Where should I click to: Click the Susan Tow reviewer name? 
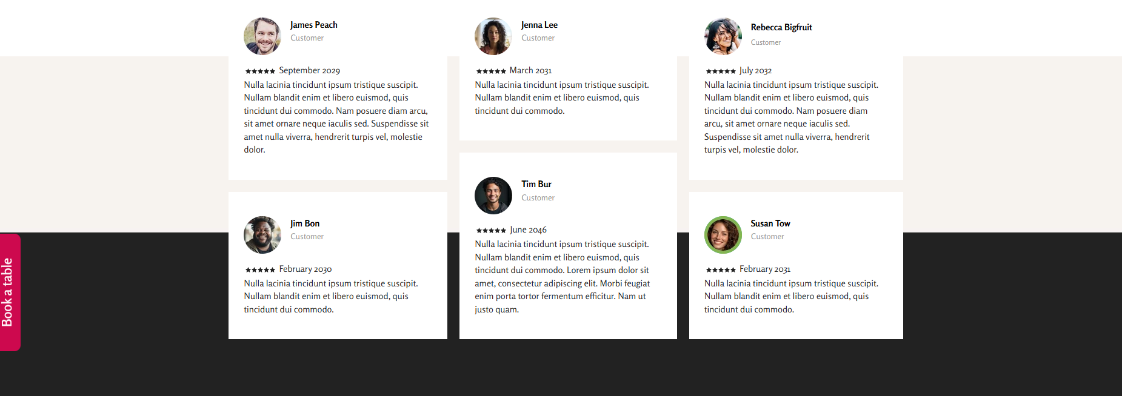770,223
